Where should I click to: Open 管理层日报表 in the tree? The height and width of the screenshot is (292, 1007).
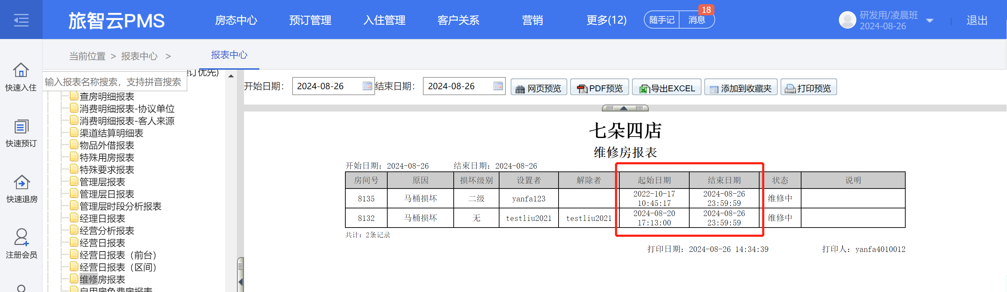[107, 194]
